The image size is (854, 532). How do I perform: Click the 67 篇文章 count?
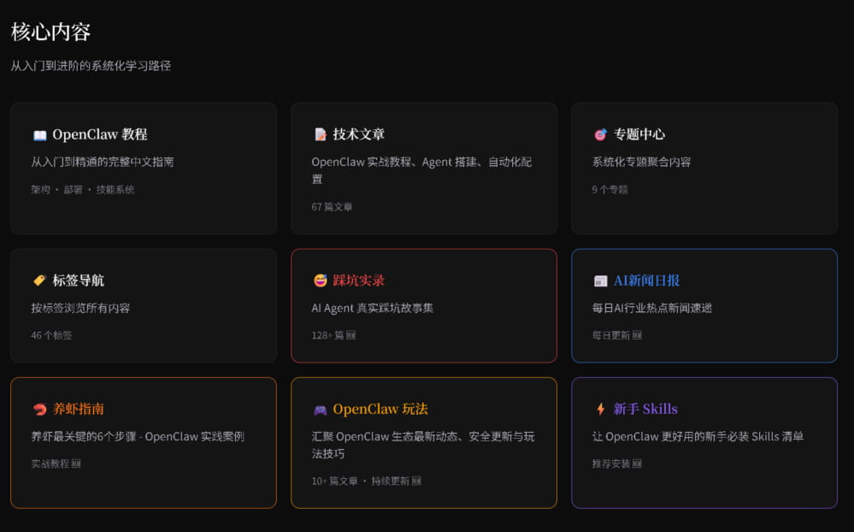click(x=332, y=207)
